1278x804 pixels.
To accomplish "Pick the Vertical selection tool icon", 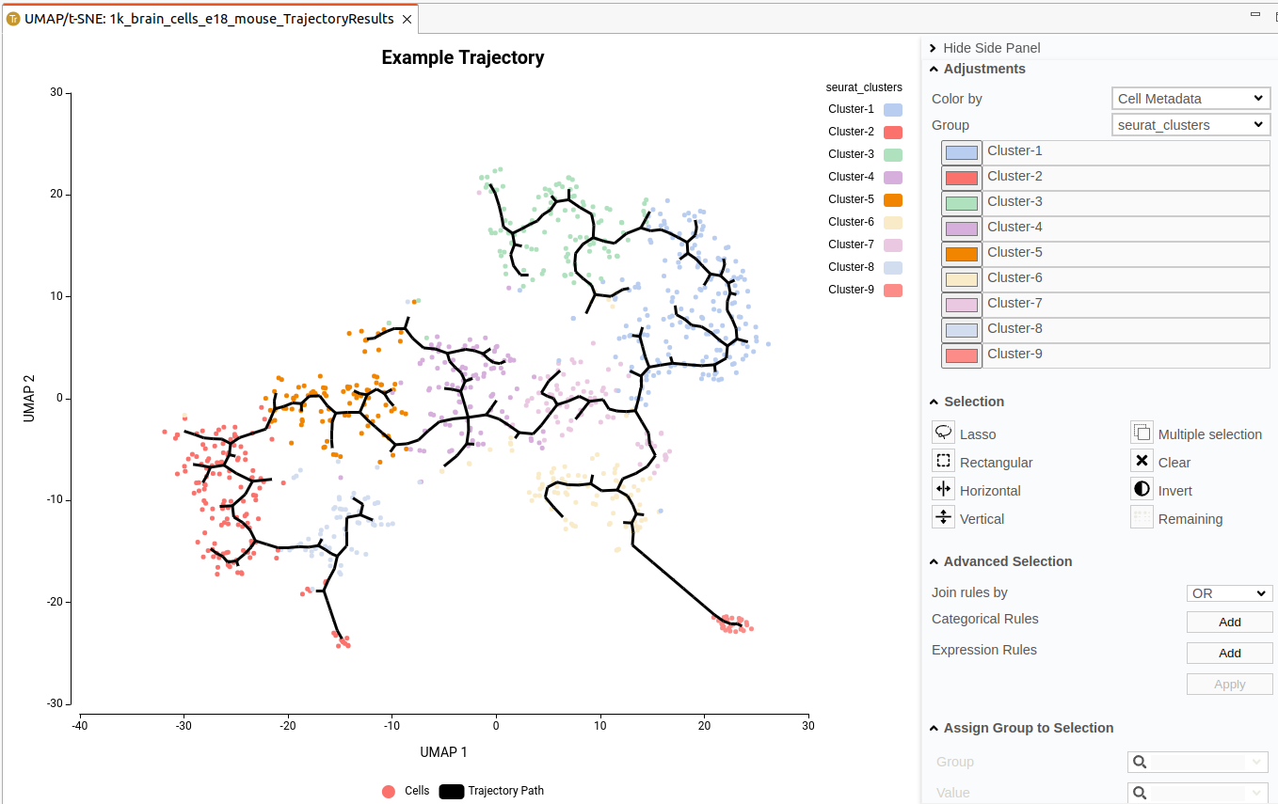I will (943, 517).
